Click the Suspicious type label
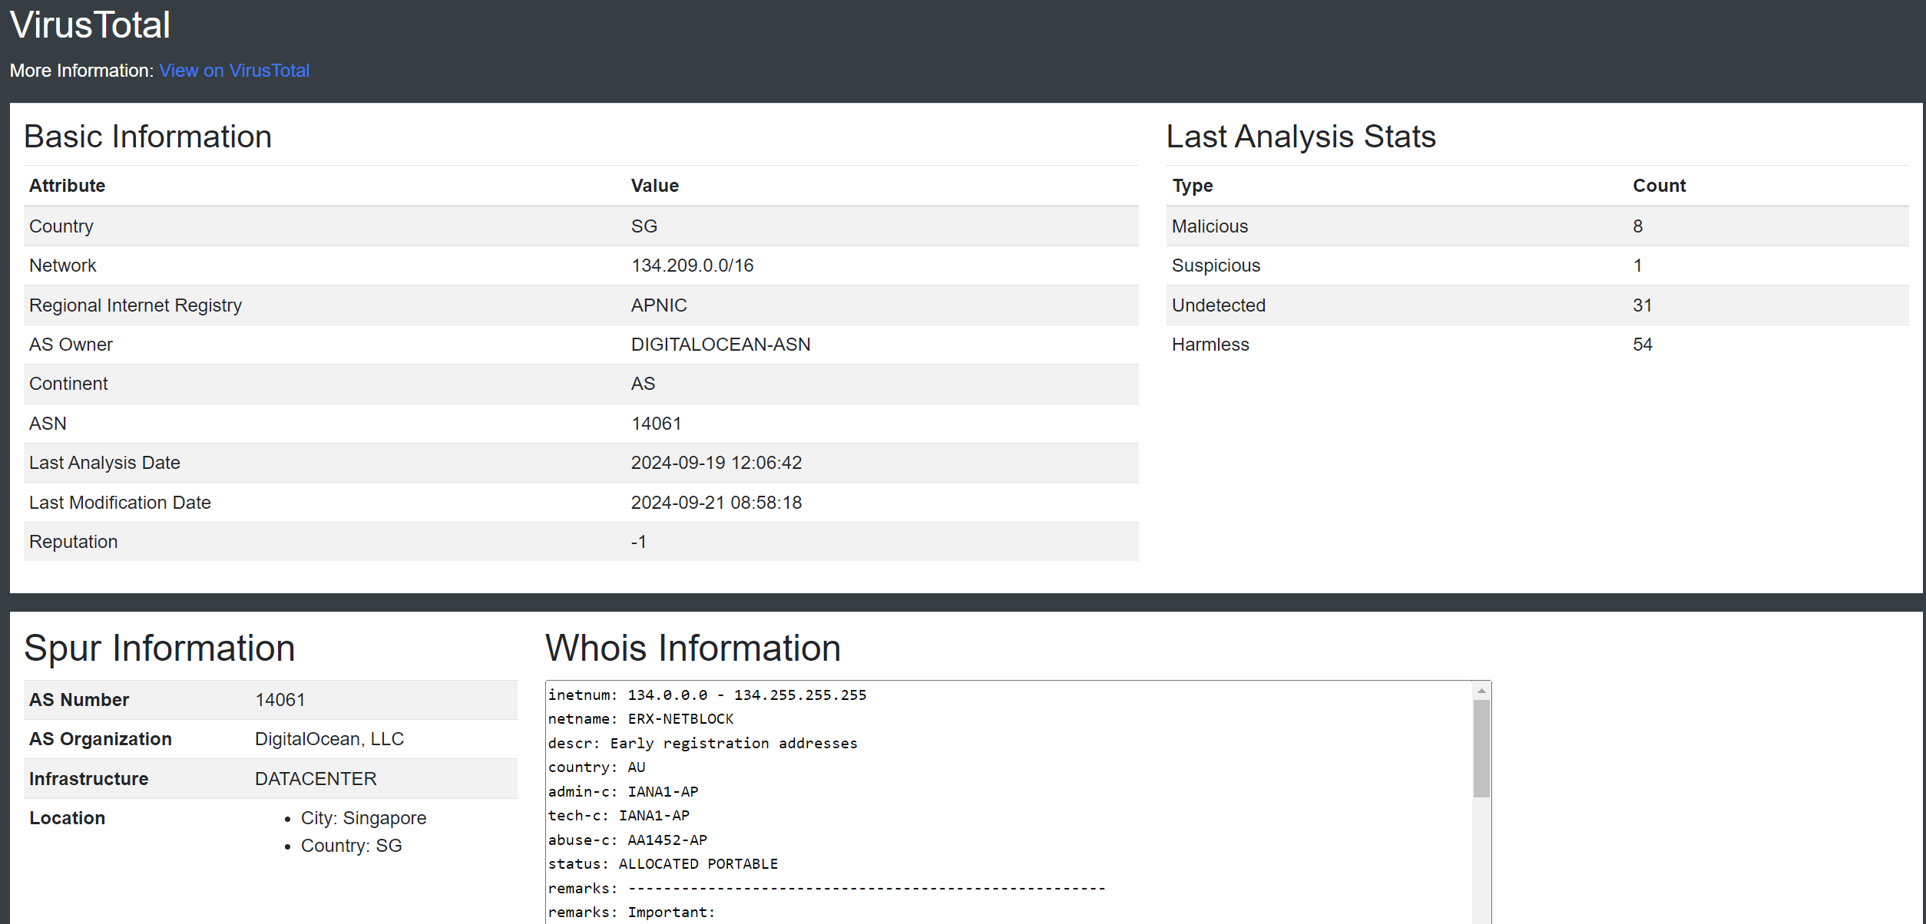Screen dimensions: 1926x924 [x=1216, y=266]
